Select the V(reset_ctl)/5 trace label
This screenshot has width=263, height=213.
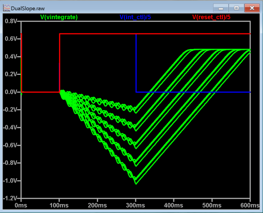(x=211, y=17)
